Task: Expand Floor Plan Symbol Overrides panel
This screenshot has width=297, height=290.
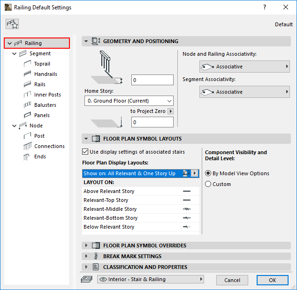Action: coord(86,245)
